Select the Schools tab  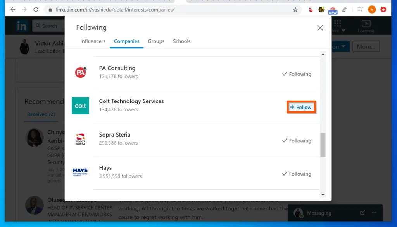[181, 41]
